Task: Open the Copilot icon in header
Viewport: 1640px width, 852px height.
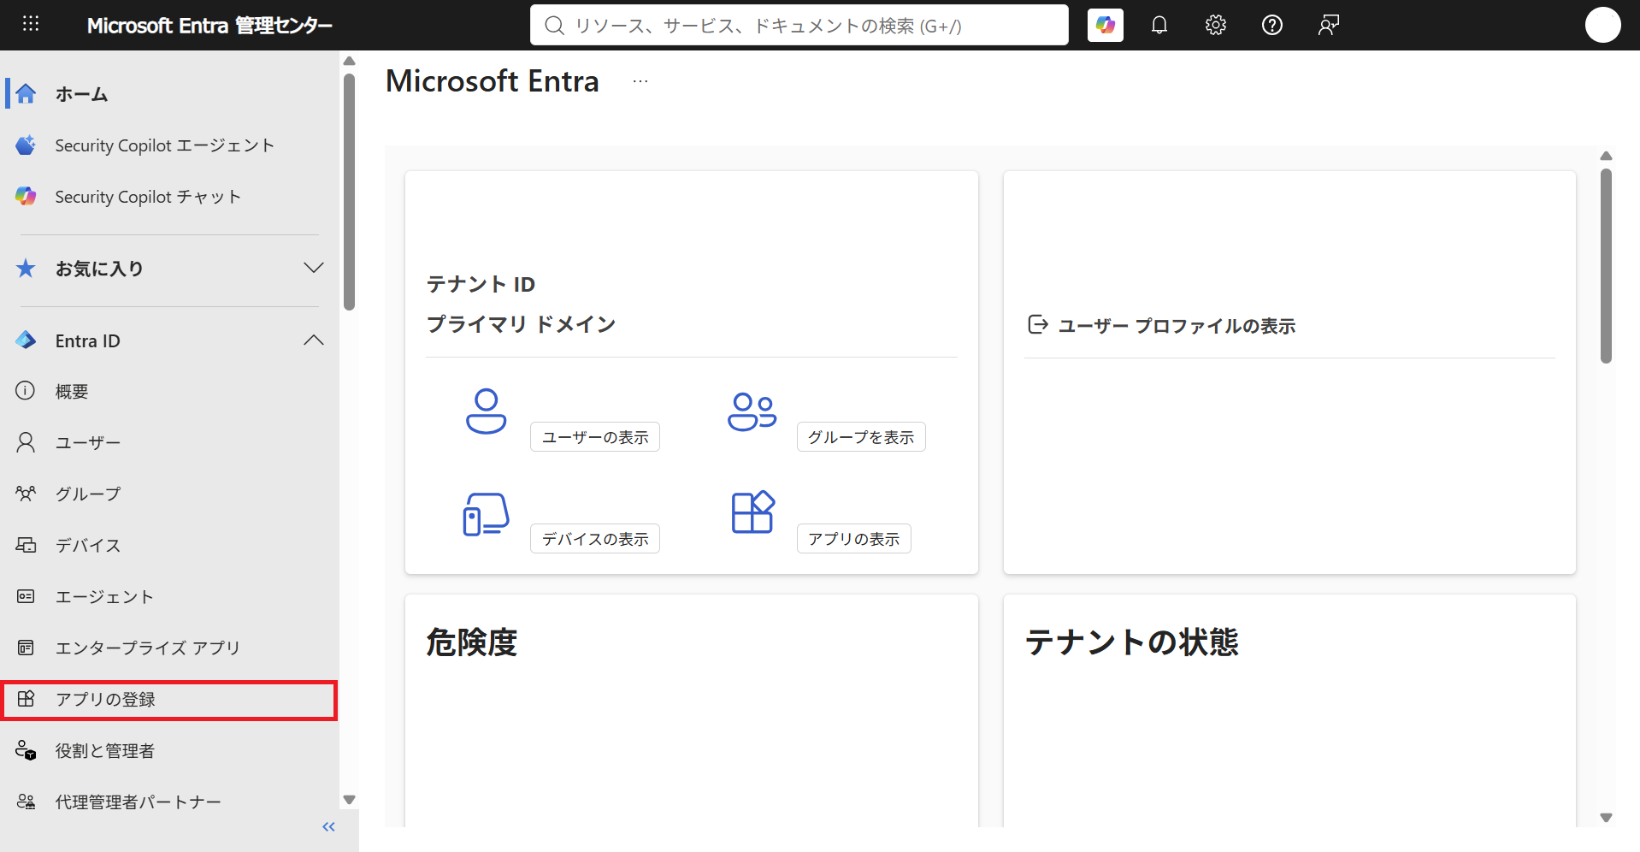Action: pyautogui.click(x=1105, y=25)
